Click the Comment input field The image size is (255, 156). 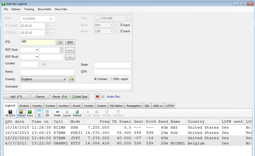point(76,86)
